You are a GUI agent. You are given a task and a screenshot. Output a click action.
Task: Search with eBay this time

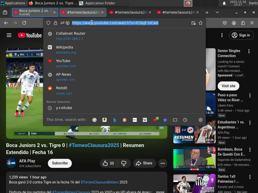(135, 120)
